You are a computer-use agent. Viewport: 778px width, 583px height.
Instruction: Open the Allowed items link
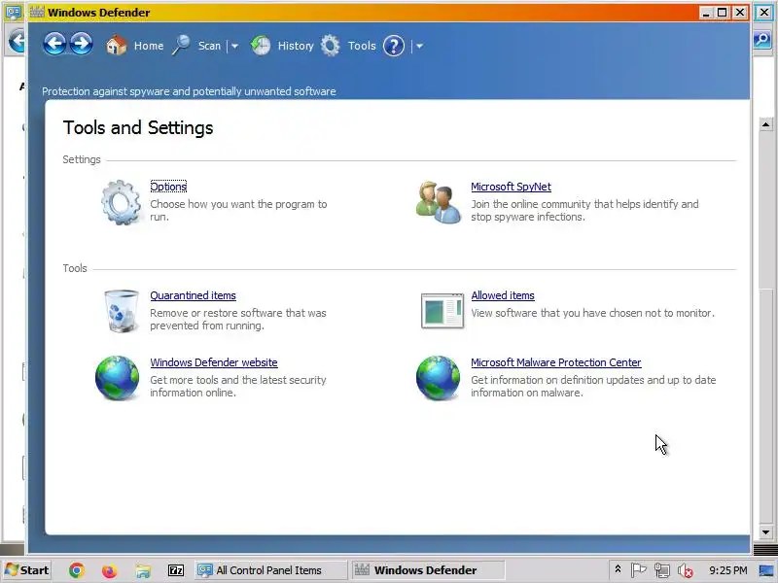point(503,295)
